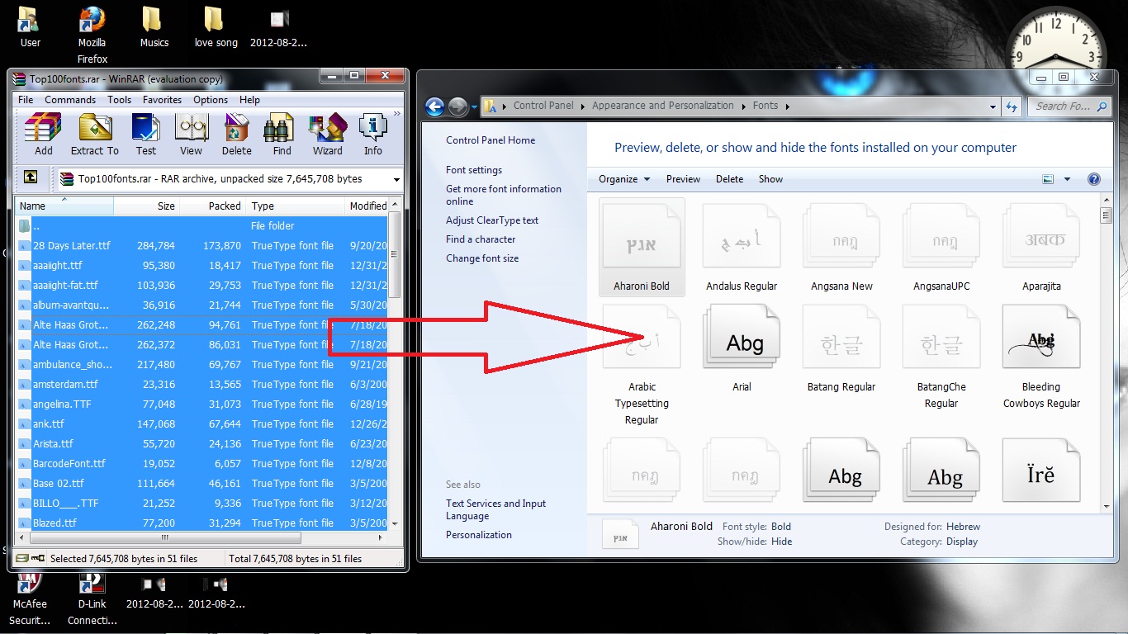Select Blazed.ttf file row

click(x=201, y=523)
